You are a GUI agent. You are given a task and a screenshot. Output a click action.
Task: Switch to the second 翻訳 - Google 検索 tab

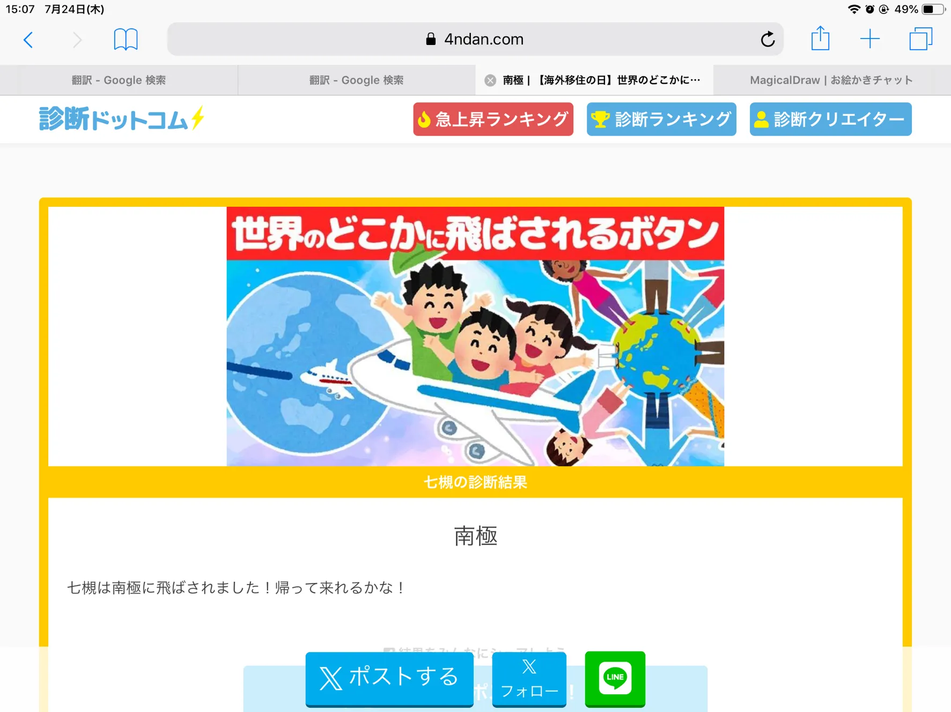coord(356,80)
